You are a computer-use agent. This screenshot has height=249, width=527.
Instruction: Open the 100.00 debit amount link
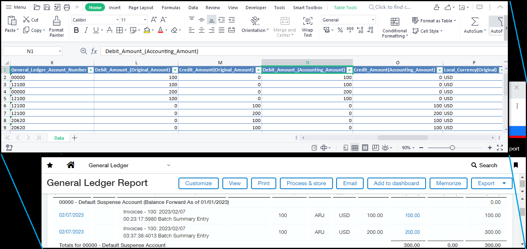(x=412, y=215)
